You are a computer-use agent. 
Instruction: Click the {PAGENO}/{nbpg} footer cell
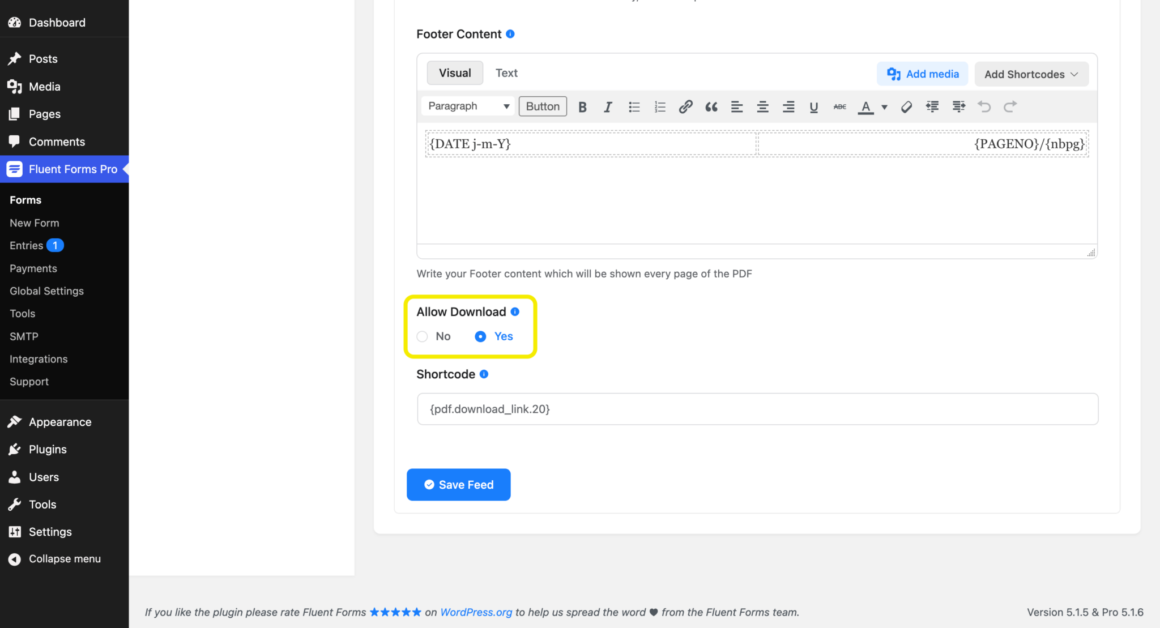(923, 144)
